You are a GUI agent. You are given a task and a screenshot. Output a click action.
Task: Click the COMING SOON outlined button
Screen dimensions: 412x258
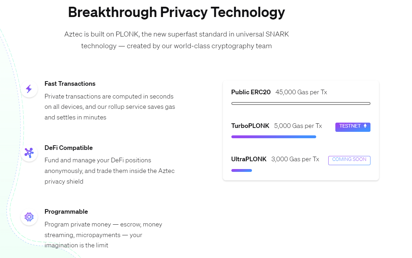tap(349, 161)
